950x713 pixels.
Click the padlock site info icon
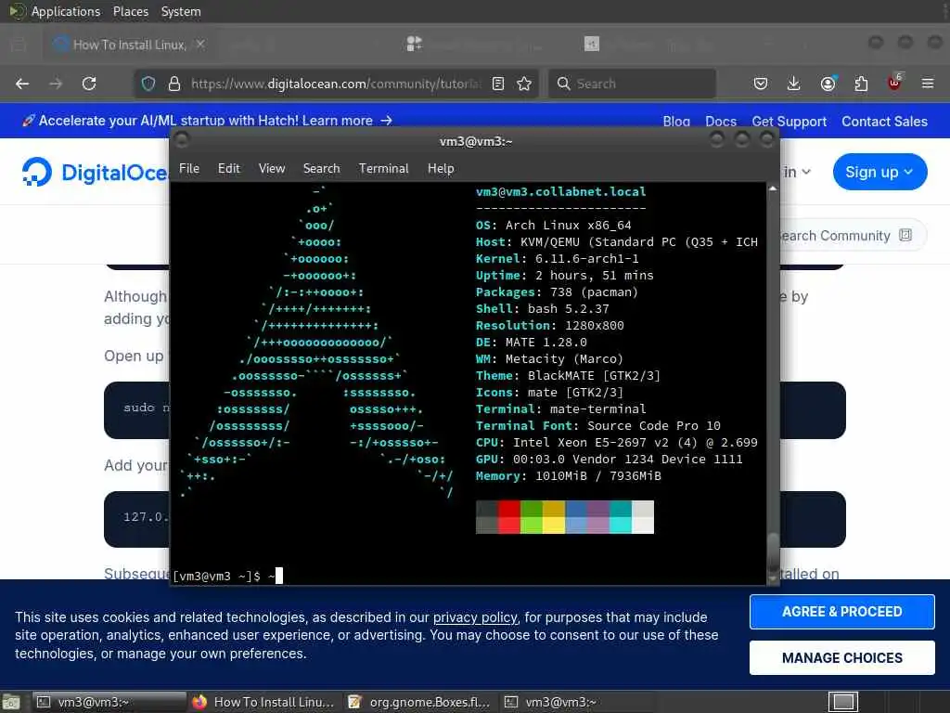(x=174, y=84)
